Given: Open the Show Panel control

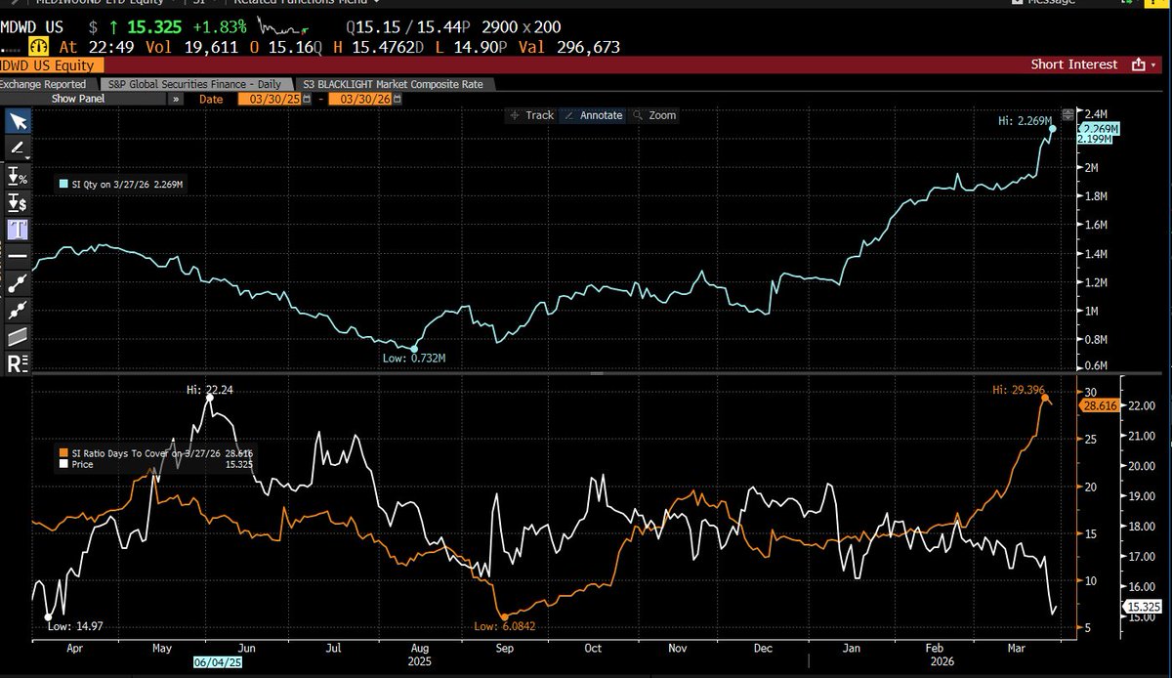Looking at the screenshot, I should (76, 100).
